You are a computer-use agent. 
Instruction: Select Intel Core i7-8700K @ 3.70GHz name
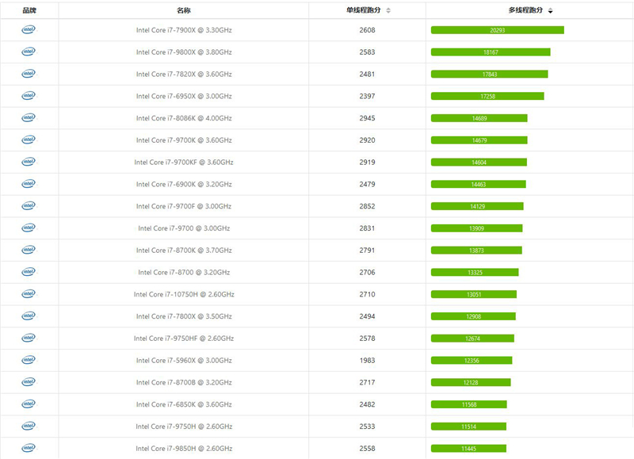point(184,251)
